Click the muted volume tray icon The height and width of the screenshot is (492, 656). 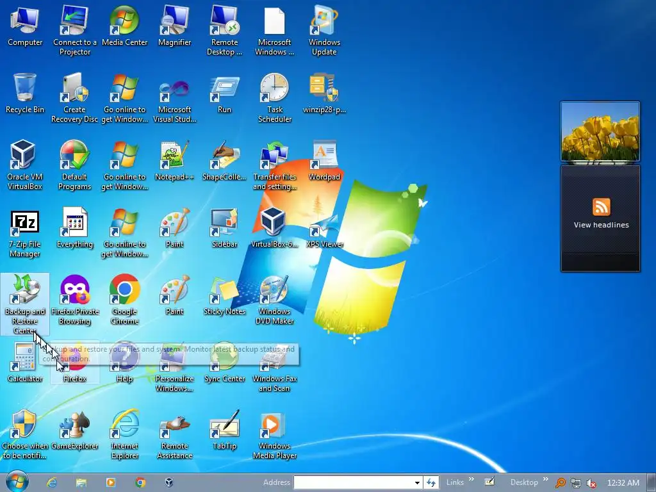pos(591,483)
